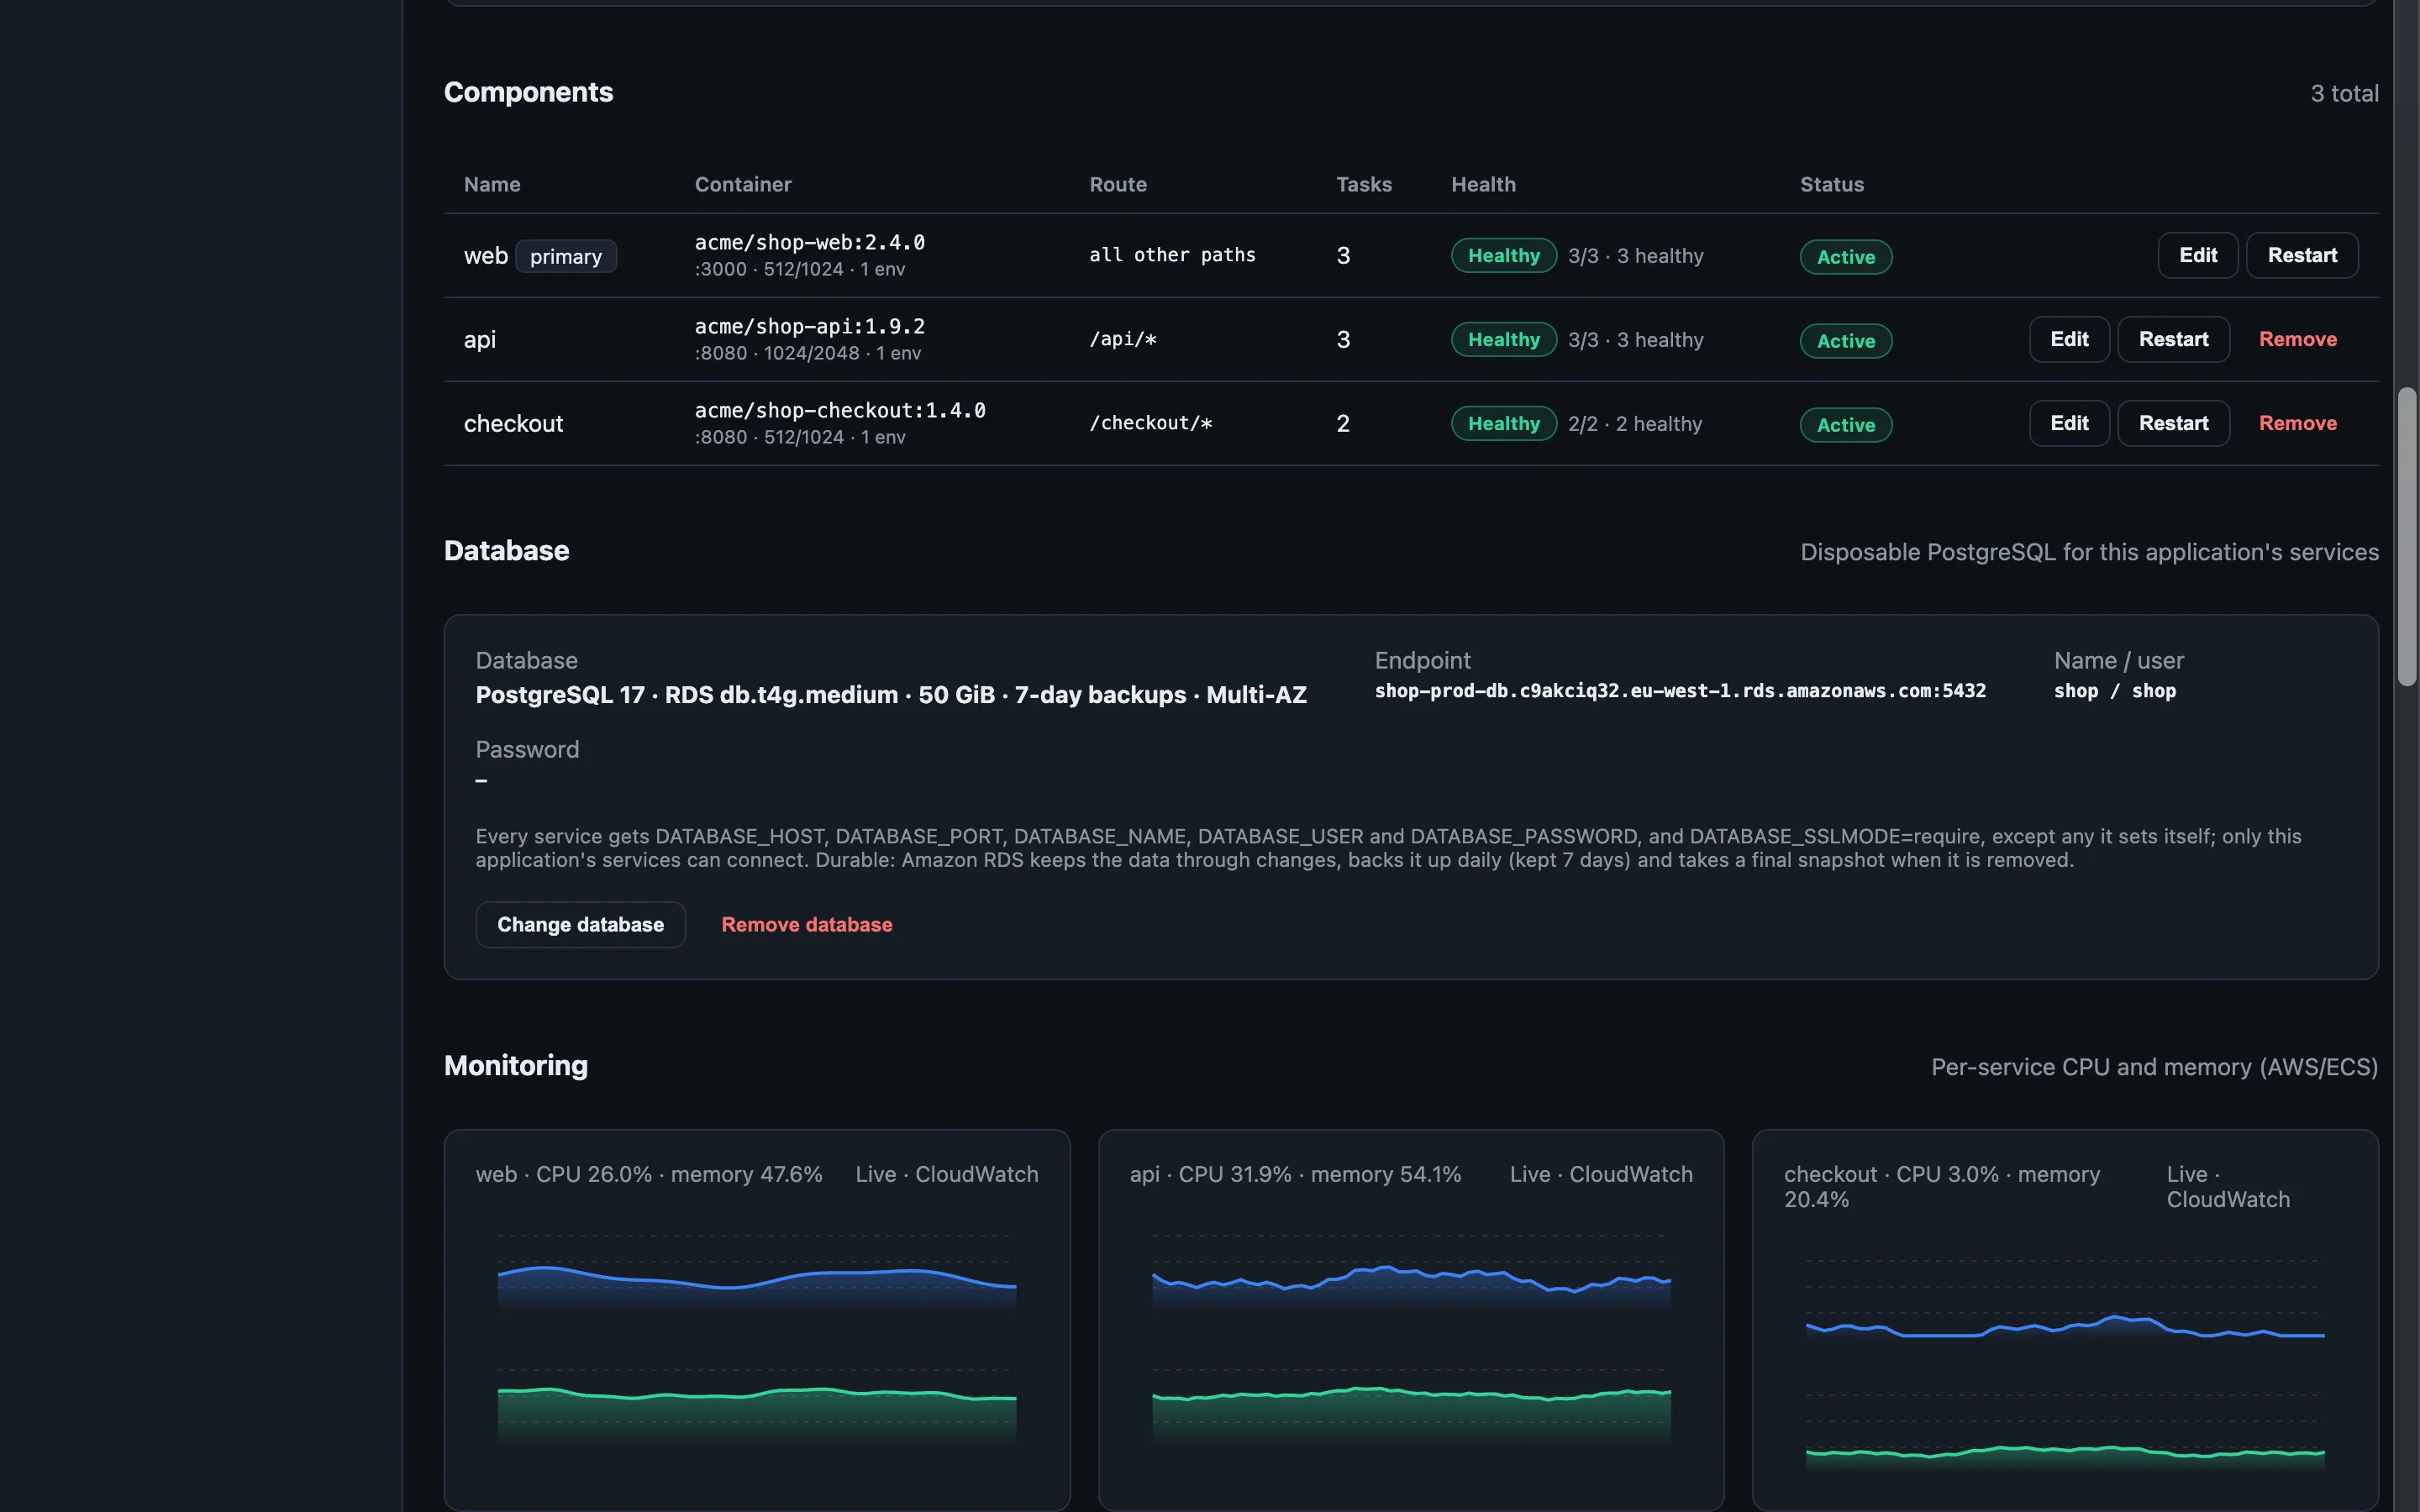Click the checkout CPU and memory chart
This screenshot has width=2420, height=1512.
click(2065, 1365)
